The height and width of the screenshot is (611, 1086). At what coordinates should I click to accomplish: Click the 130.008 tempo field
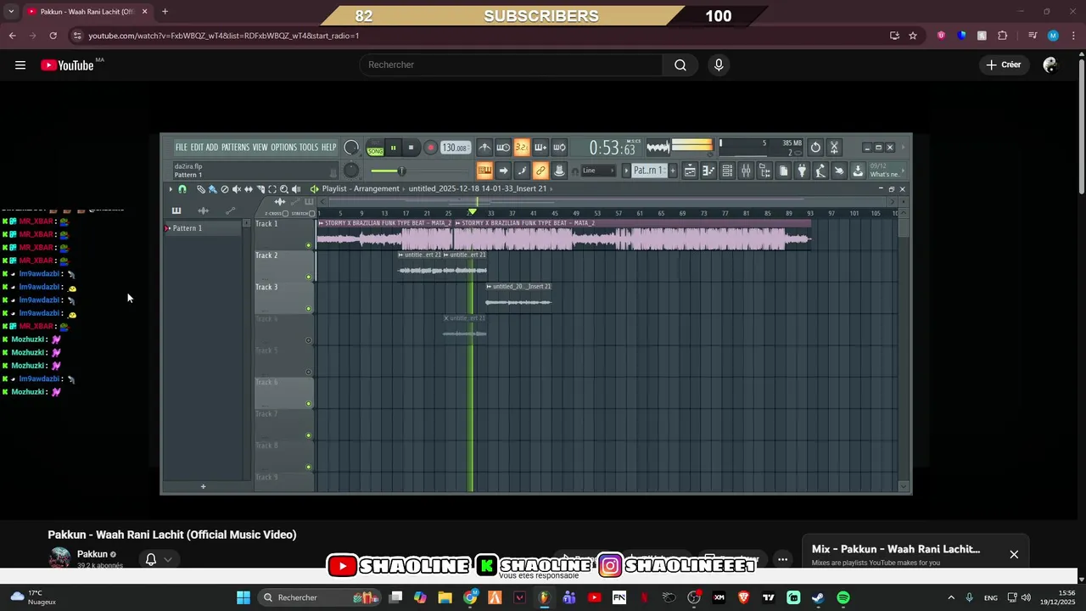coord(455,148)
